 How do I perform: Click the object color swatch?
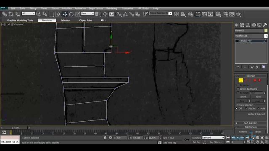pos(266,31)
